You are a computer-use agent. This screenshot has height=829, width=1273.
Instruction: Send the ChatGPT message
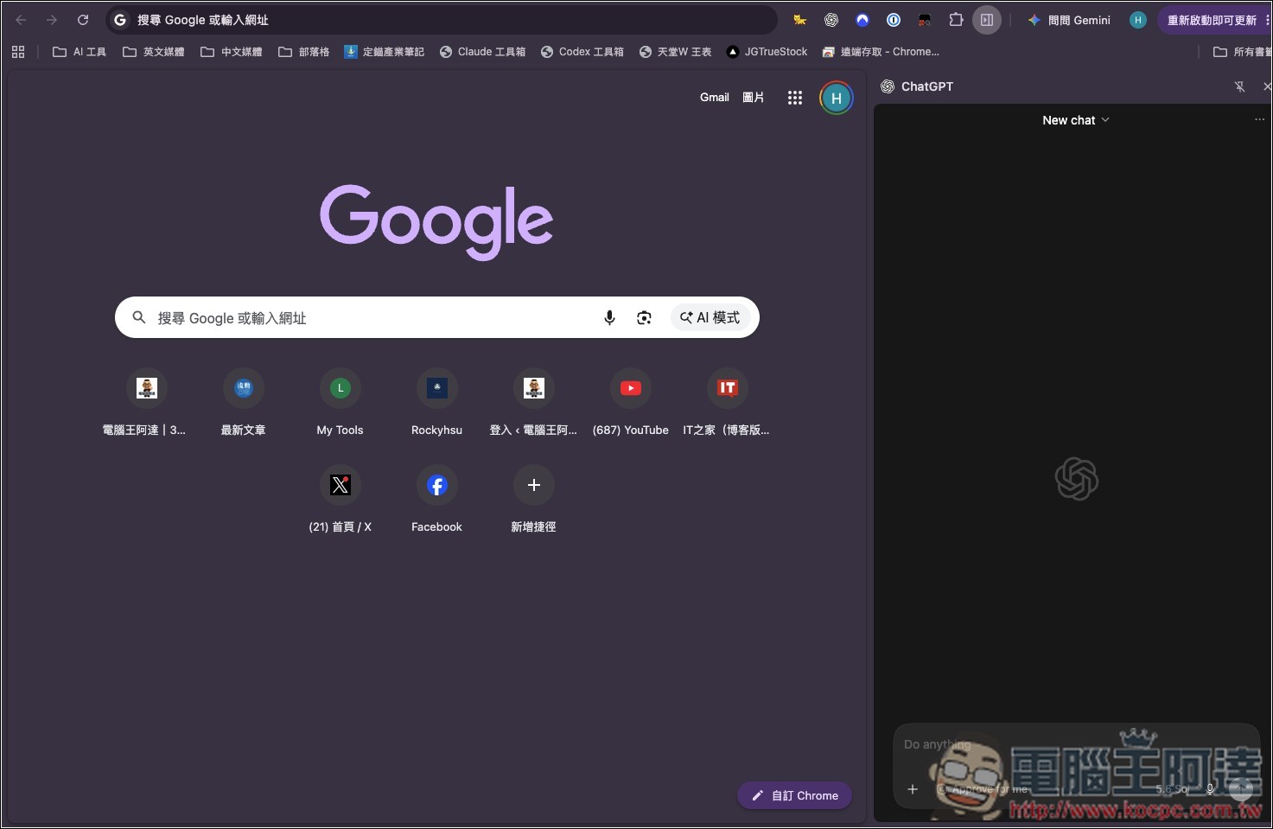1241,789
